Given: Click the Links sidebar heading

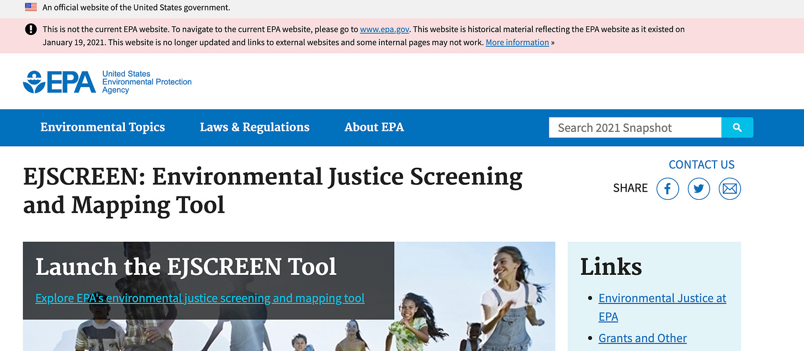Looking at the screenshot, I should pyautogui.click(x=611, y=267).
